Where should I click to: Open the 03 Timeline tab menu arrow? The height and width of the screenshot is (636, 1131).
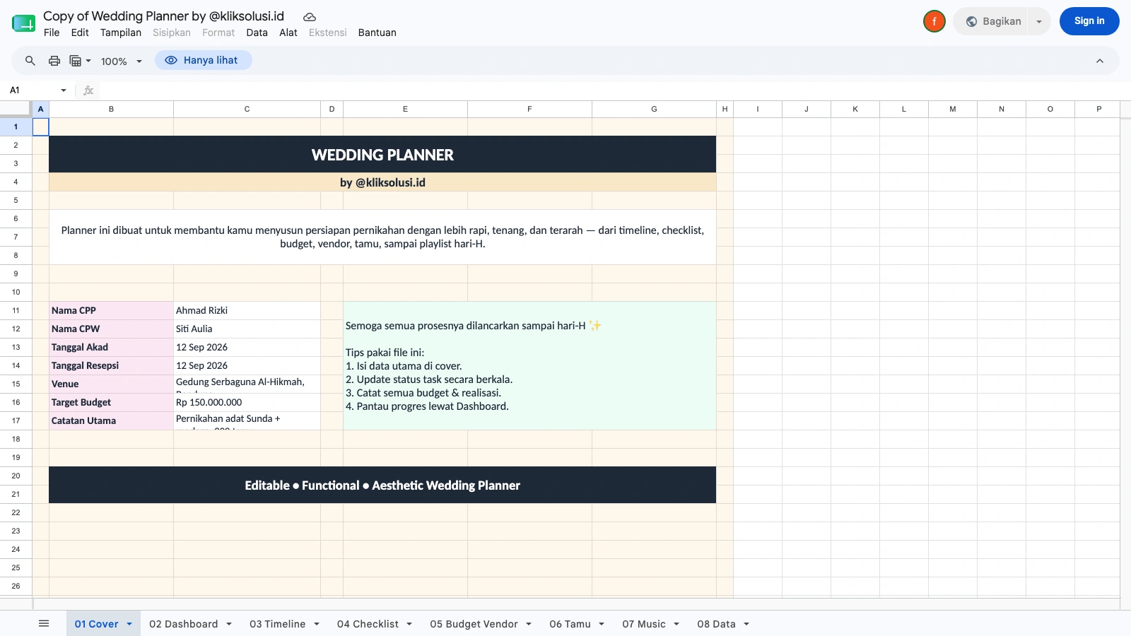coord(317,624)
